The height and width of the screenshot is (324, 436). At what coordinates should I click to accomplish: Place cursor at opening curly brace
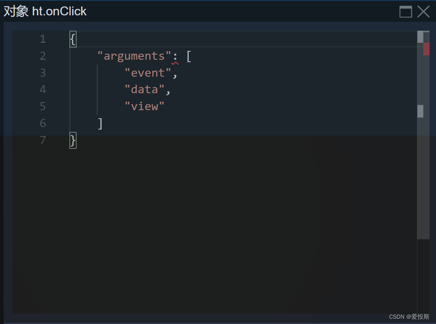pos(73,40)
